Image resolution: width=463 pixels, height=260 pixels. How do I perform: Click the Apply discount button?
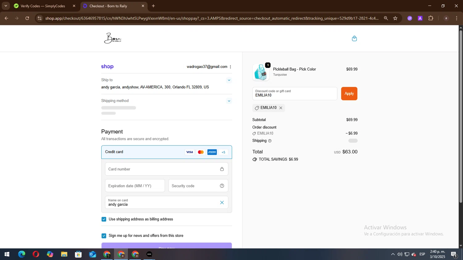349,94
